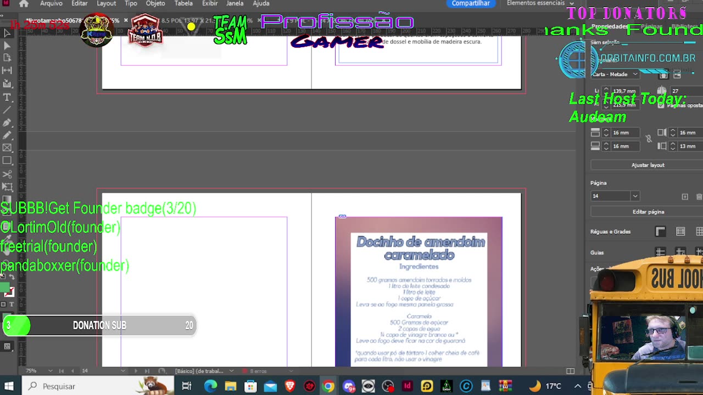Open the Objeto menu

(x=155, y=3)
